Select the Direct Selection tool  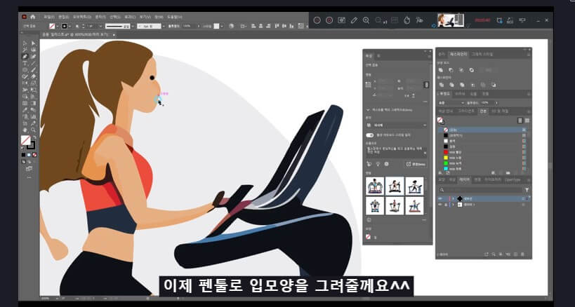[x=34, y=43]
